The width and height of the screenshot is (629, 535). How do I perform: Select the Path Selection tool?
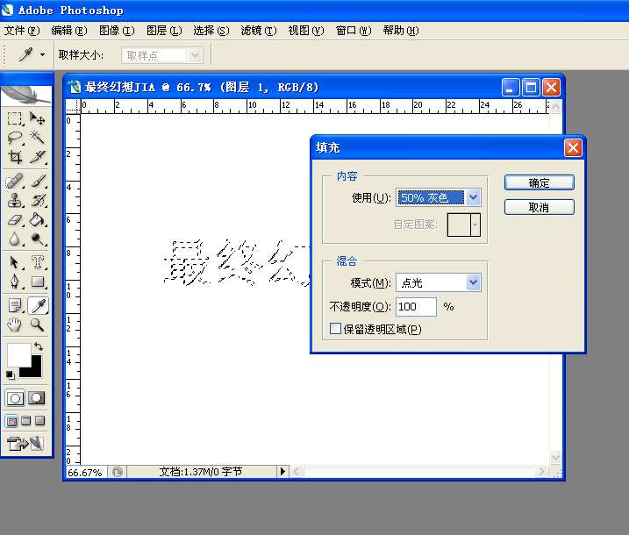pyautogui.click(x=15, y=262)
